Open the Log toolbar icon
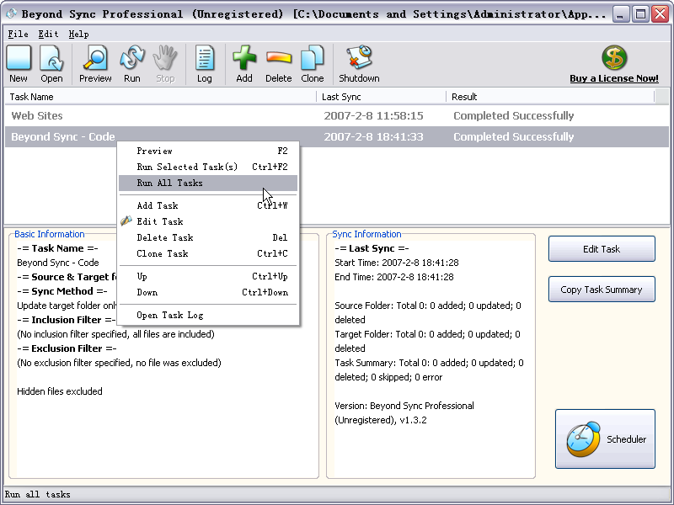Screen dimensions: 674x505 (204, 58)
